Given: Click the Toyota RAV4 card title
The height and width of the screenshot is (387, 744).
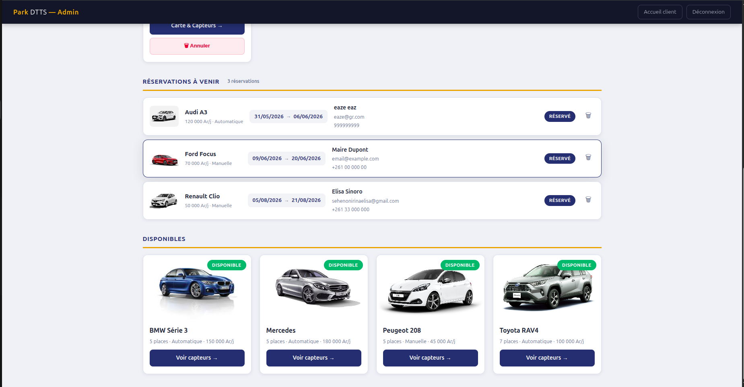Looking at the screenshot, I should (x=519, y=330).
